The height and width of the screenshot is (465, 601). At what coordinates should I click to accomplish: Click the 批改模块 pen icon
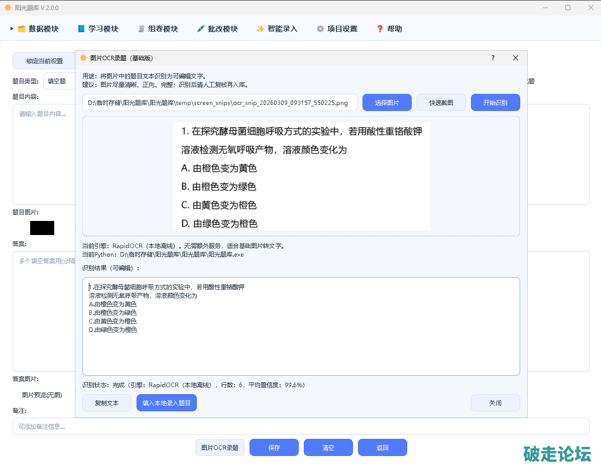click(201, 29)
